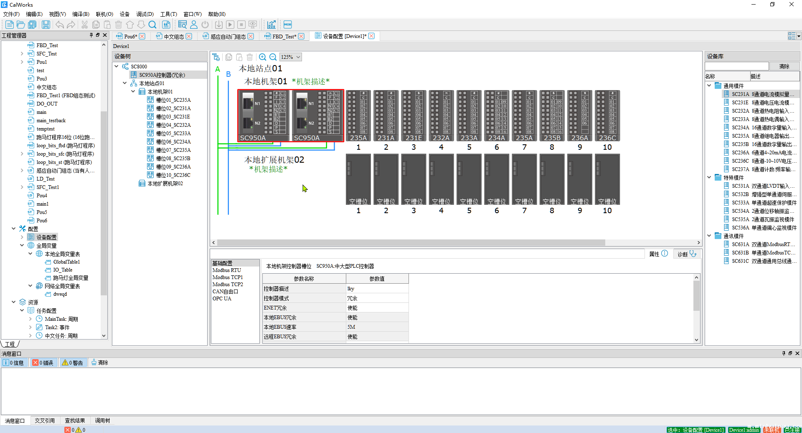Toggle the 0 信息 info filter

tap(14, 363)
